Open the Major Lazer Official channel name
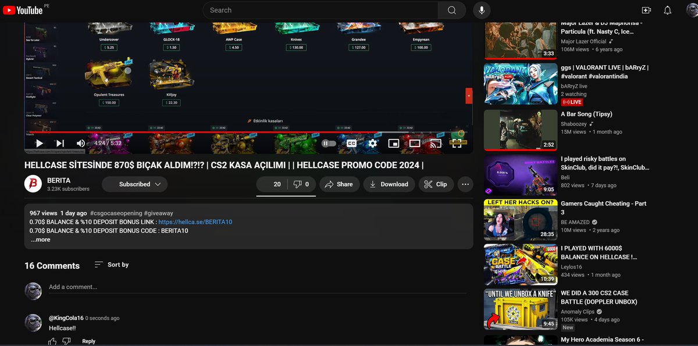The height and width of the screenshot is (346, 698). point(583,41)
